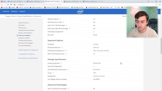The height and width of the screenshot is (91, 162).
Task: Open Ordering and Compliance section
Action: pyautogui.click(x=28, y=50)
